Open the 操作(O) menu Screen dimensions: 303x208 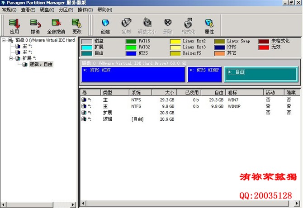(x=85, y=10)
